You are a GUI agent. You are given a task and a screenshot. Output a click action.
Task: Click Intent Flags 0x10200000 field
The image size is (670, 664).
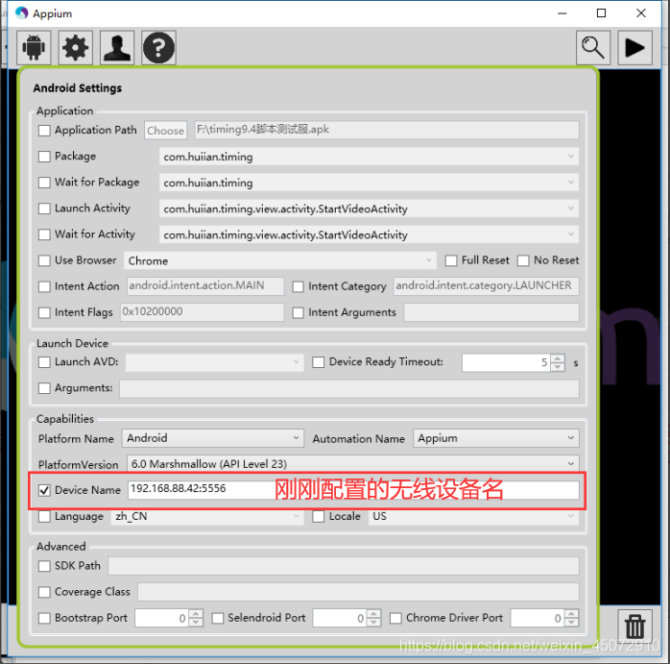[202, 312]
